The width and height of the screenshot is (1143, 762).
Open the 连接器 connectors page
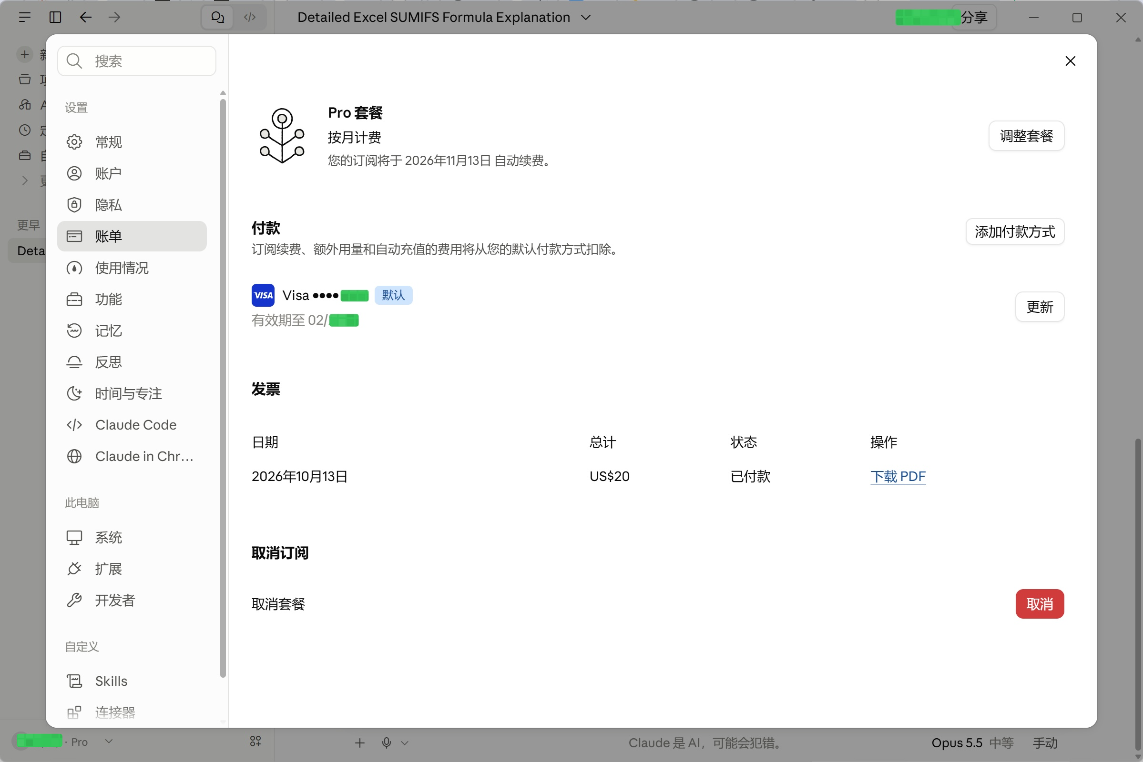(132, 712)
